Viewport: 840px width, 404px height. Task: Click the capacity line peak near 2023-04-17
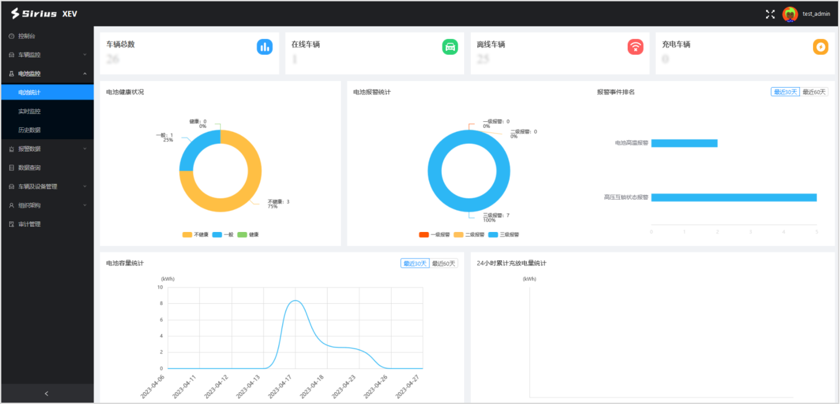click(x=295, y=301)
